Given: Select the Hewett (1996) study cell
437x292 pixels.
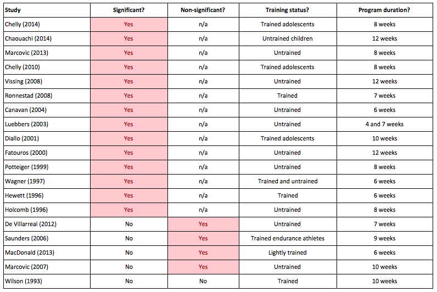Looking at the screenshot, I should 23,195.
